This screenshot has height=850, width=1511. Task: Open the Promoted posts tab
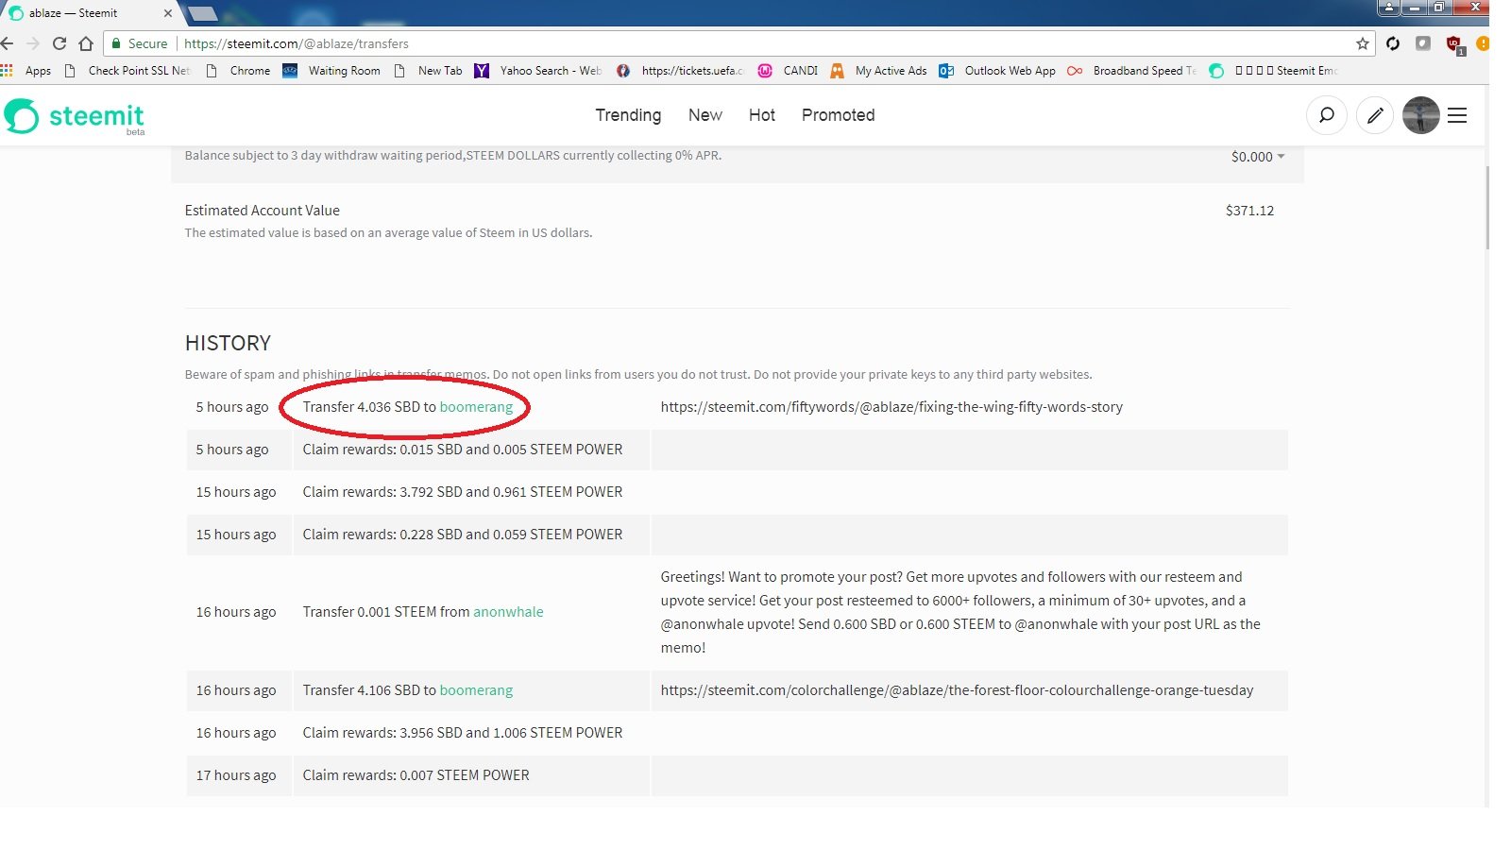tap(839, 115)
